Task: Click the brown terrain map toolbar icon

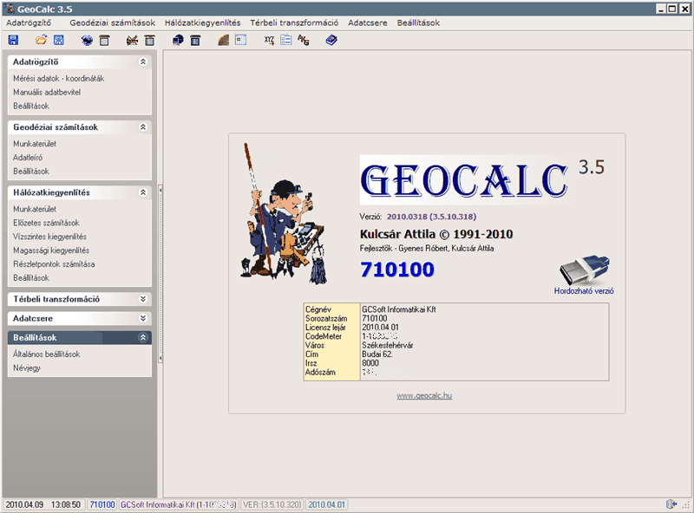Action: tap(223, 40)
